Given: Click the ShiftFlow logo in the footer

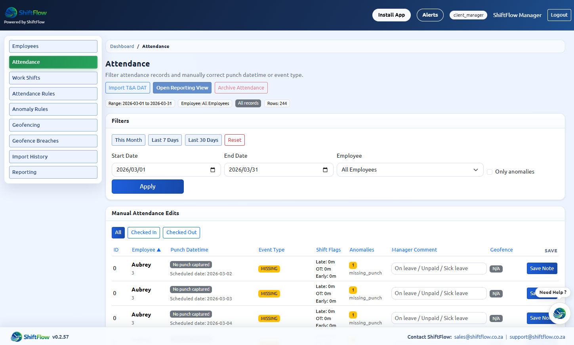Looking at the screenshot, I should [x=30, y=337].
